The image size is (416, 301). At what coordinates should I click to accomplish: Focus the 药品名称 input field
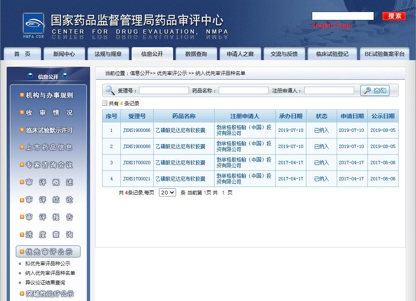click(244, 90)
